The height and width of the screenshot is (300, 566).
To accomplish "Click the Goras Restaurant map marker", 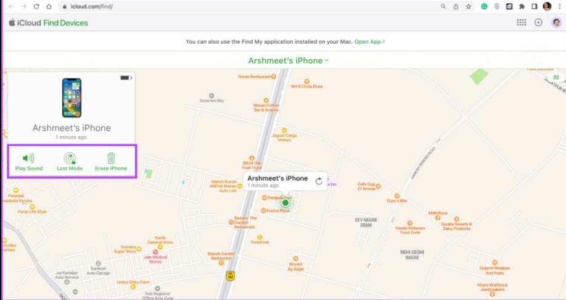I will click(273, 77).
